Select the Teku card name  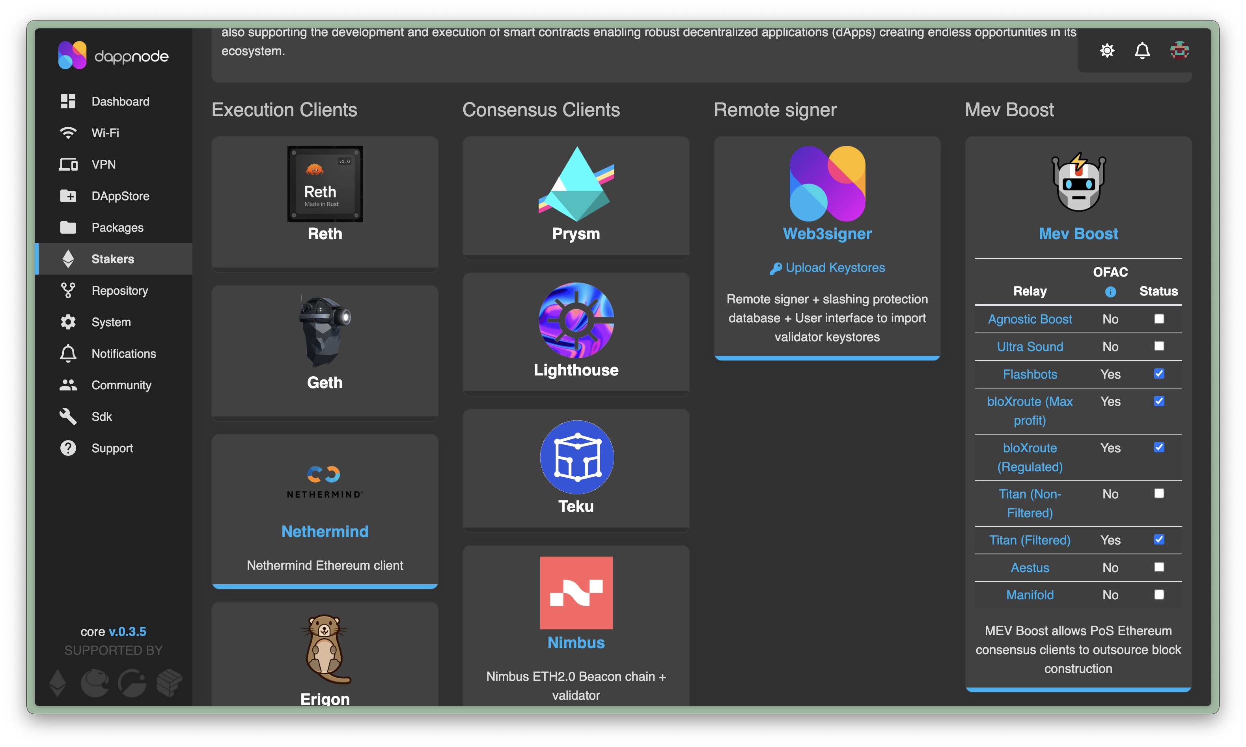tap(576, 506)
